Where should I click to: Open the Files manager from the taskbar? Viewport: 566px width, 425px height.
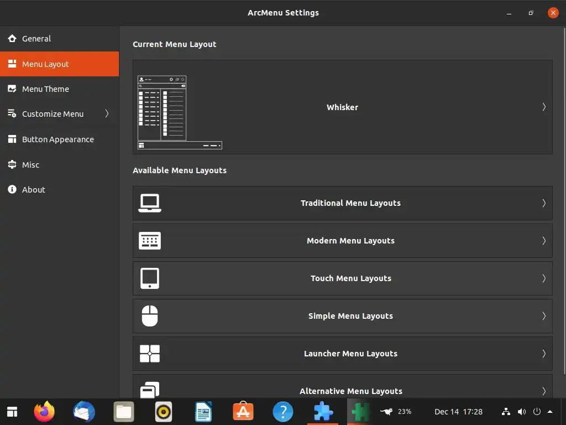(124, 412)
